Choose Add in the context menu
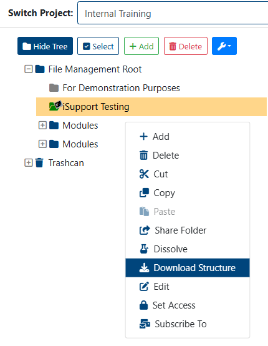The image size is (268, 346). tap(188, 137)
